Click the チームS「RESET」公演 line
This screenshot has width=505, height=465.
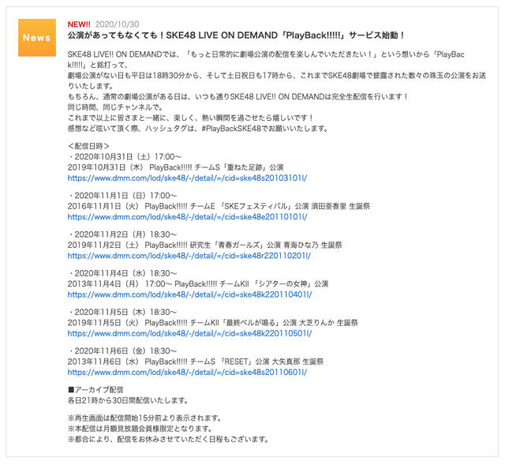pos(196,362)
